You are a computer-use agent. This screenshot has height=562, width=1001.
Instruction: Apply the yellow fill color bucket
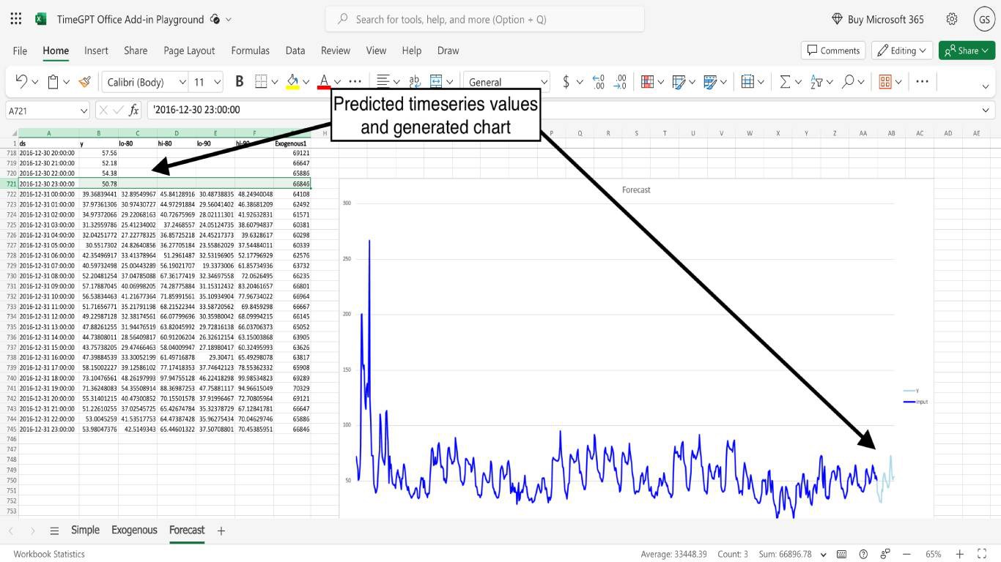point(292,82)
